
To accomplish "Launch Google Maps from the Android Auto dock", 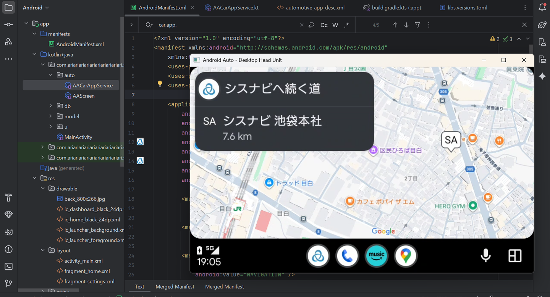I will pyautogui.click(x=406, y=256).
